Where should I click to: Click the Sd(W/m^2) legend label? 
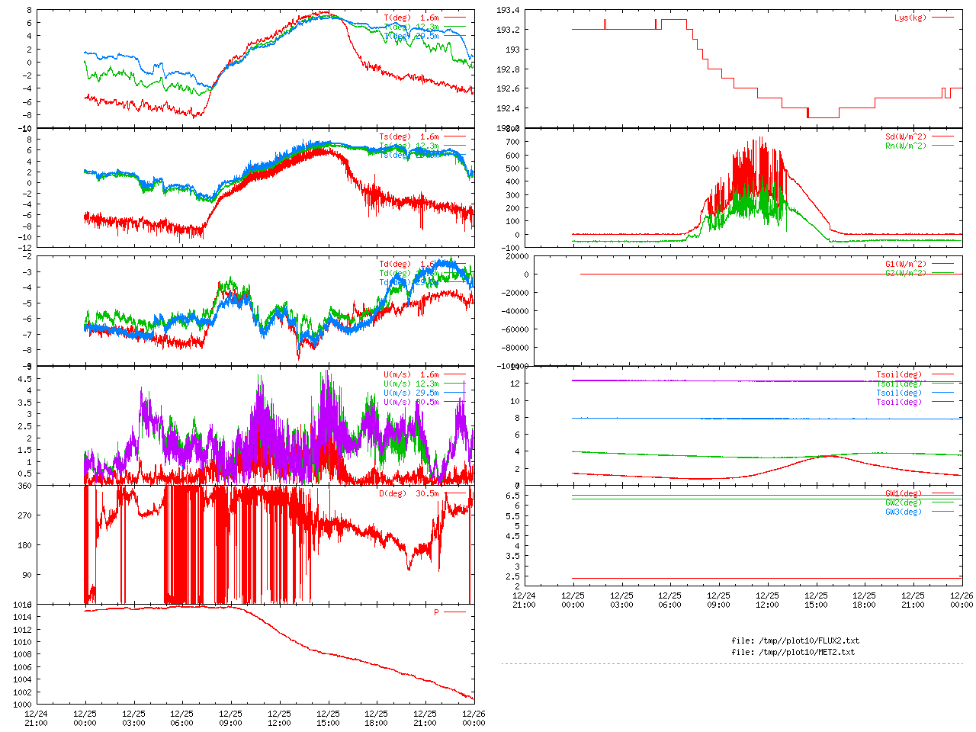905,137
